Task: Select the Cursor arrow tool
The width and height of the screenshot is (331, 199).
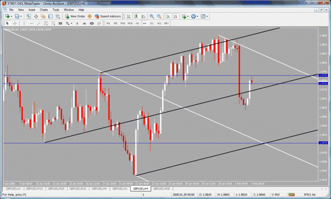Action: 7,23
